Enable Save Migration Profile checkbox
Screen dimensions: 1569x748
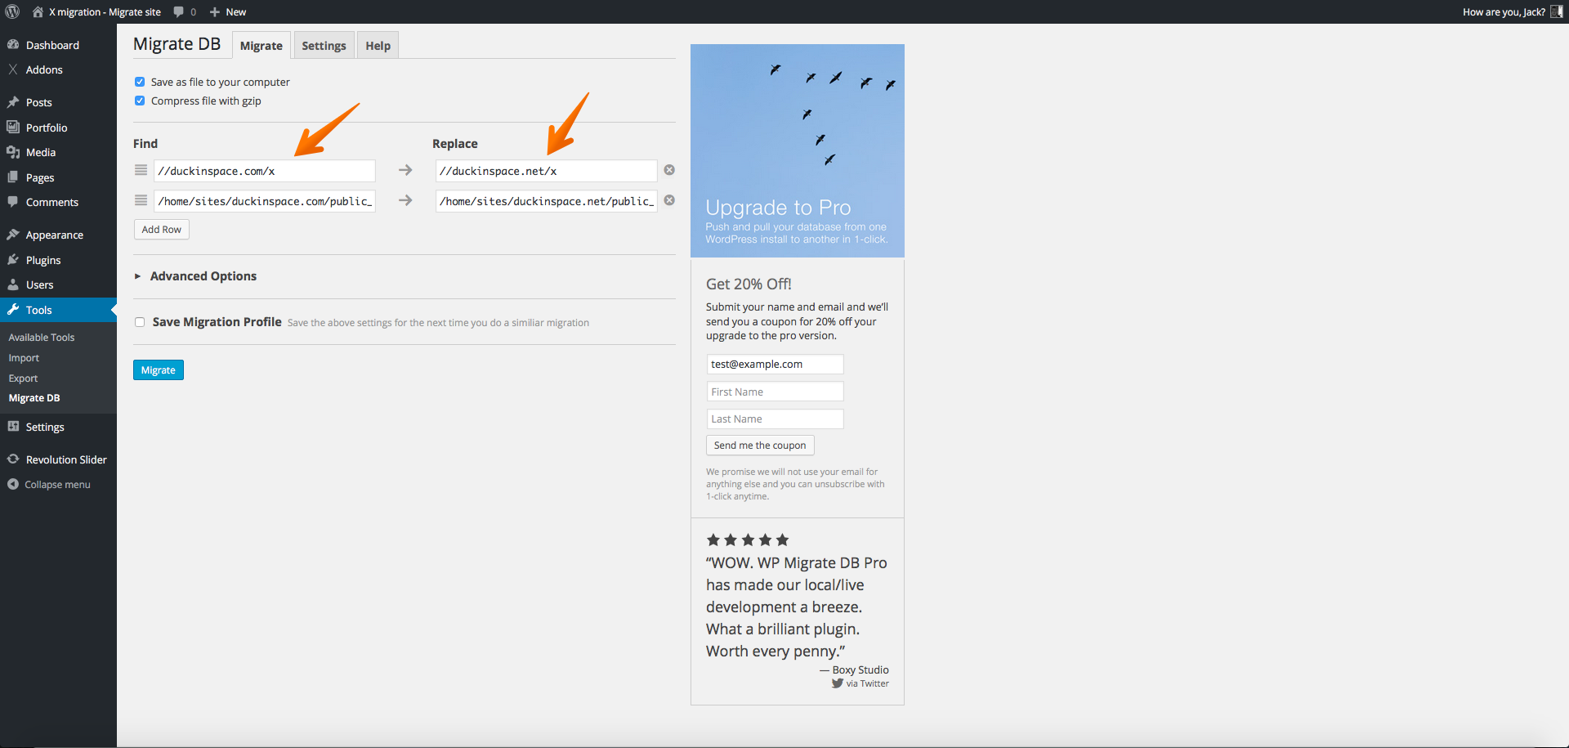(140, 322)
